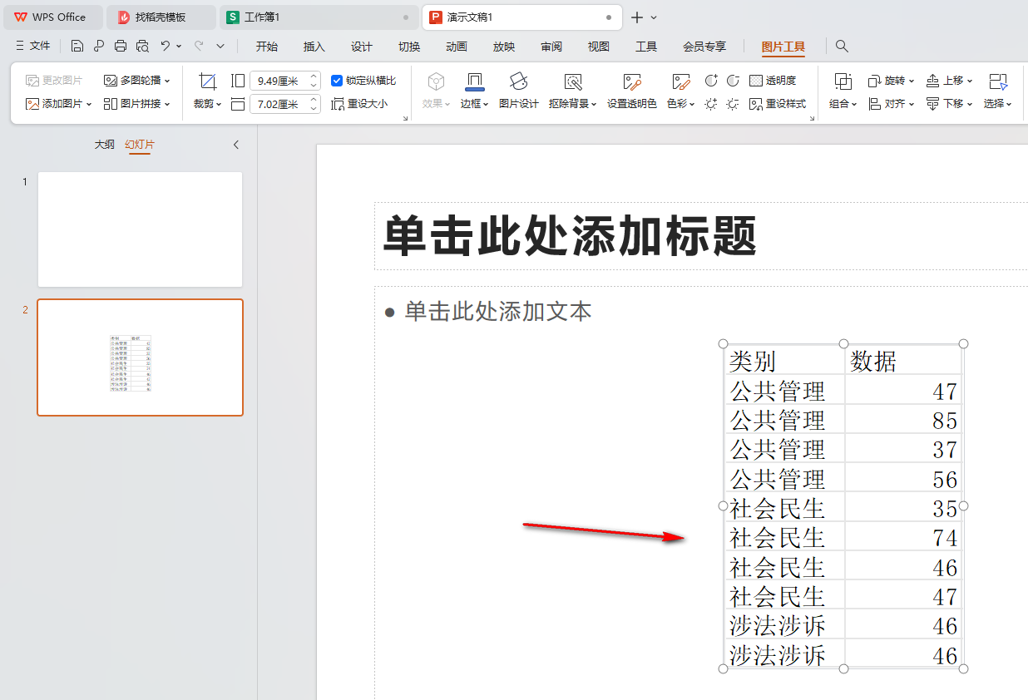Click the increase contrast icon

point(711,81)
